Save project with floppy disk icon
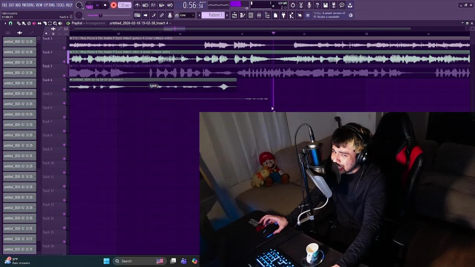Image resolution: width=475 pixels, height=267 pixels. coord(325,5)
